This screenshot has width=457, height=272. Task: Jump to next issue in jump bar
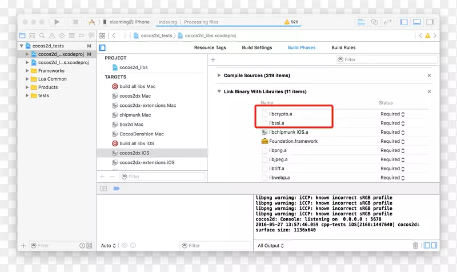click(x=435, y=35)
